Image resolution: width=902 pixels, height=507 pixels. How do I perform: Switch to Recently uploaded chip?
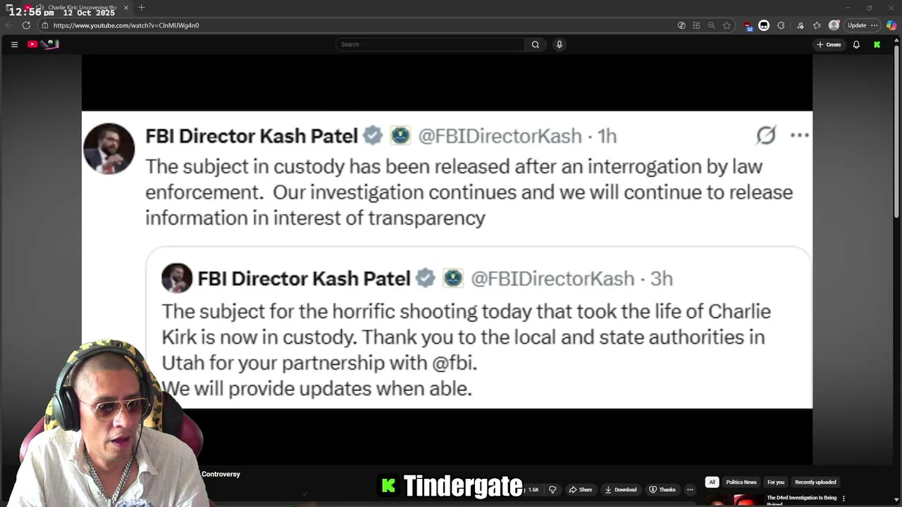(x=815, y=482)
